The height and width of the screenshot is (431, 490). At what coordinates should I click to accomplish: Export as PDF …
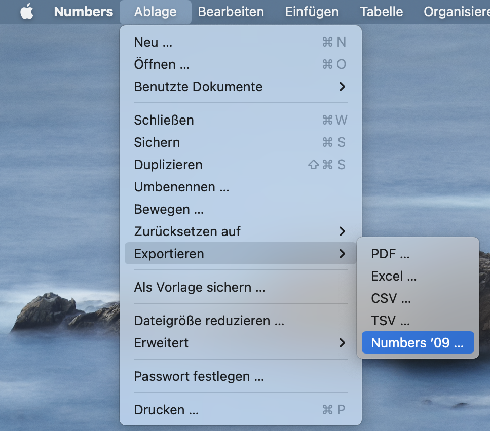pyautogui.click(x=390, y=254)
